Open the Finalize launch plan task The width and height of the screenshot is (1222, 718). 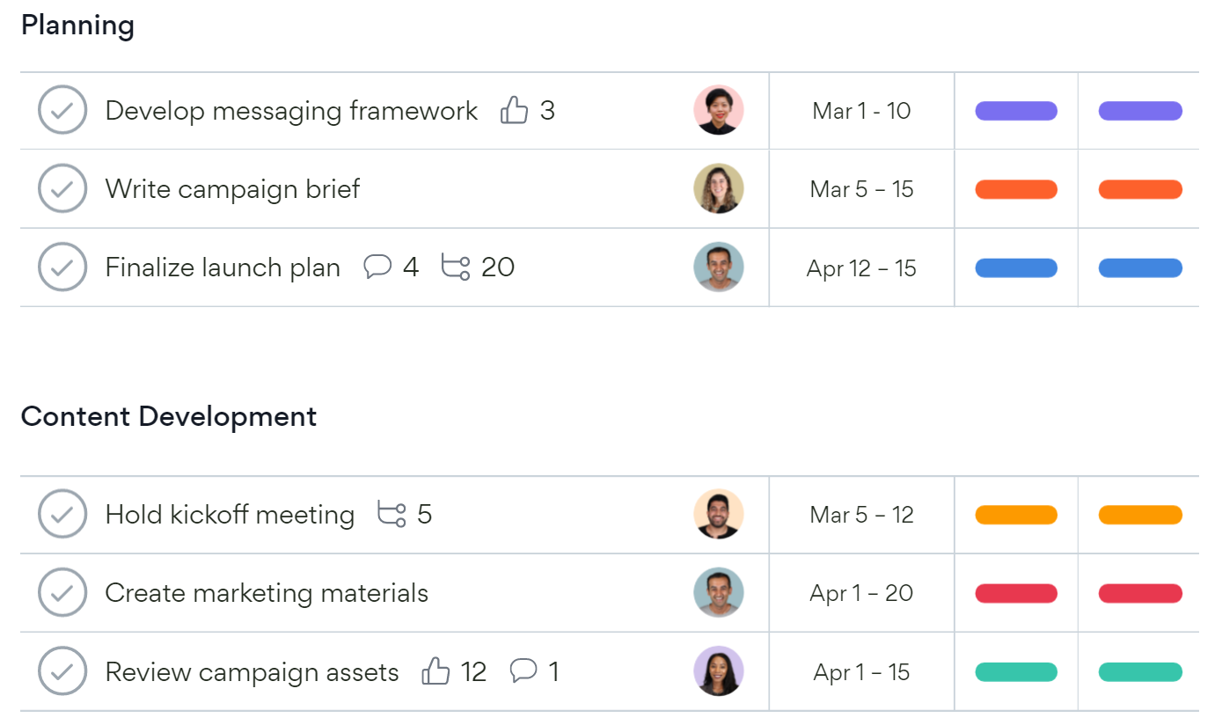223,267
